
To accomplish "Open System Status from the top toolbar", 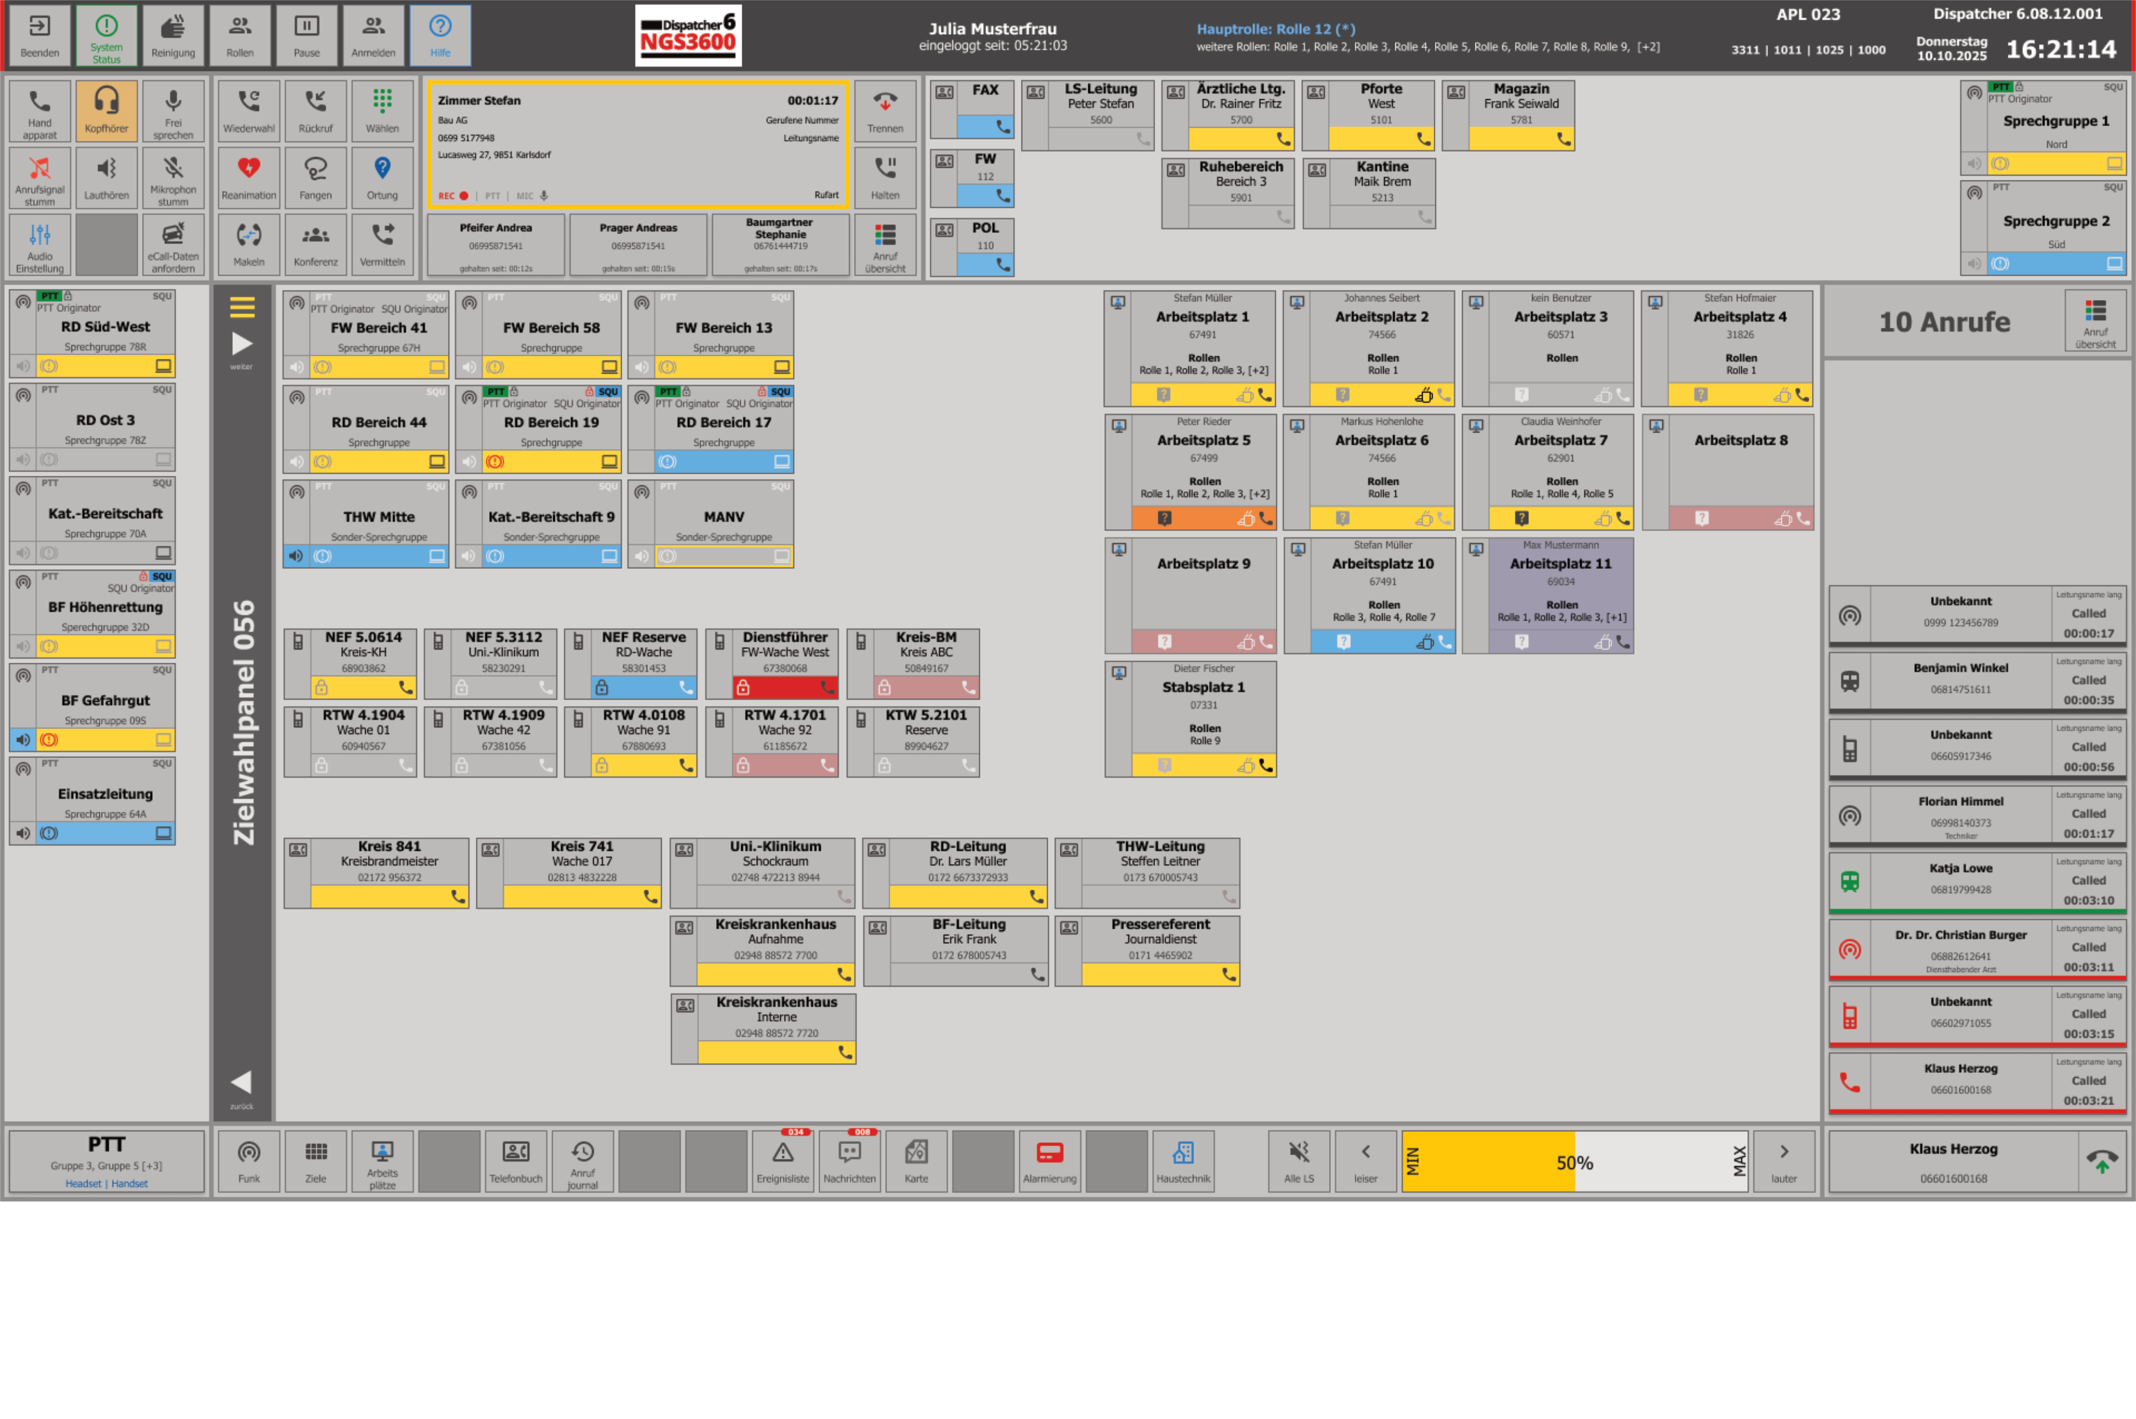I will click(x=107, y=35).
